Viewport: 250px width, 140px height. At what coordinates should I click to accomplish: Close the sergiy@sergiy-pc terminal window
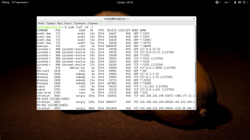[x=194, y=18]
